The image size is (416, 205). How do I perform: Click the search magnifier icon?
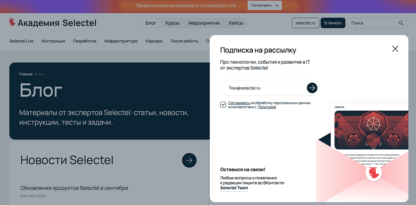(x=401, y=23)
